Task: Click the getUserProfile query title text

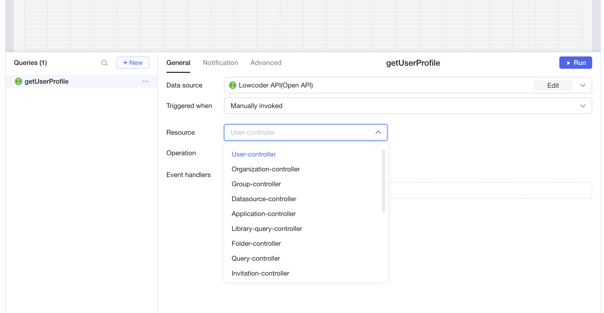Action: (x=413, y=63)
